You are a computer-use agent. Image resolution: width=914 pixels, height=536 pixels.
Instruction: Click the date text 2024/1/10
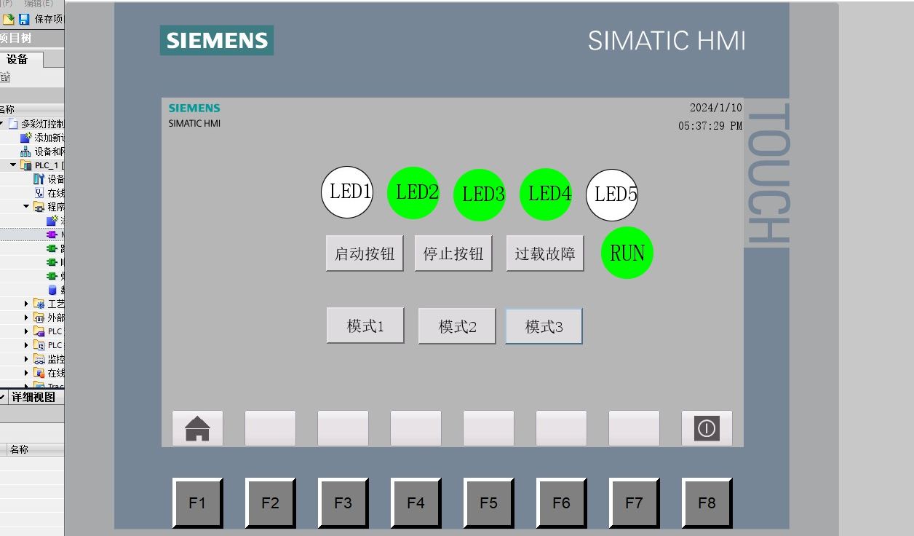716,108
